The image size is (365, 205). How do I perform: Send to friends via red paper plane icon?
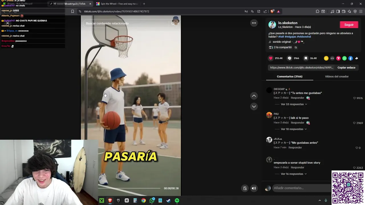pos(338,58)
